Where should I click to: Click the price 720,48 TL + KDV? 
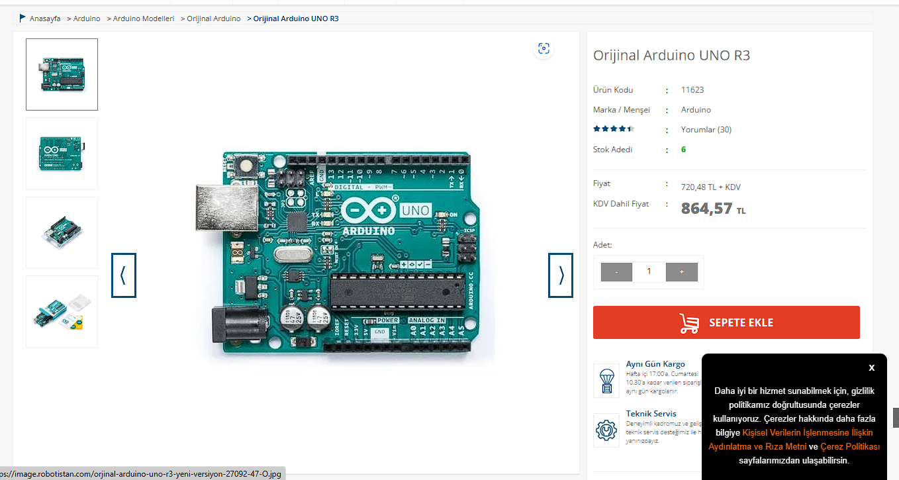(x=711, y=187)
